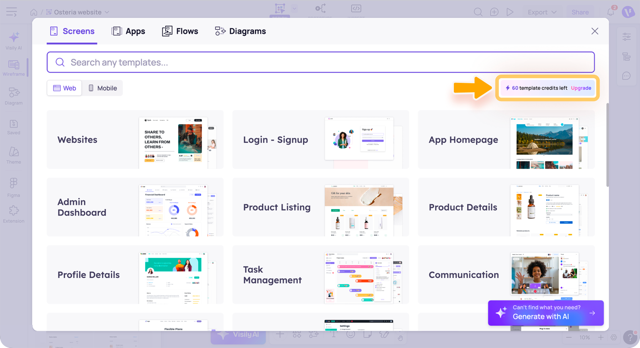Select Wireframe in left sidebar

point(14,68)
